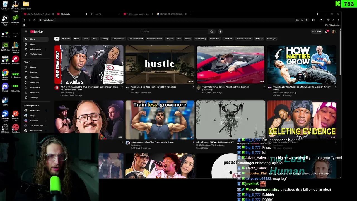
Task: Open League of Legends desktop shortcut
Action: point(16,47)
